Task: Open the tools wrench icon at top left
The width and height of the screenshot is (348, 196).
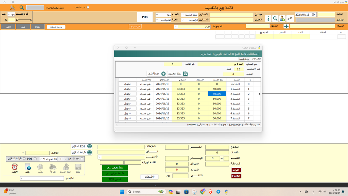Action: (x=13, y=7)
